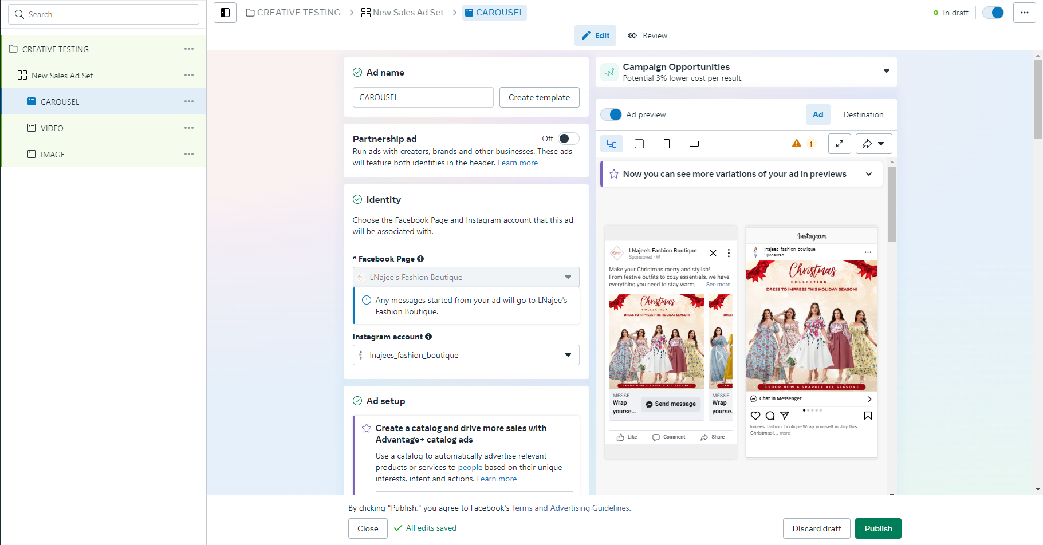Select the all-placements preview view icon
This screenshot has height=545, width=1043.
(x=612, y=144)
